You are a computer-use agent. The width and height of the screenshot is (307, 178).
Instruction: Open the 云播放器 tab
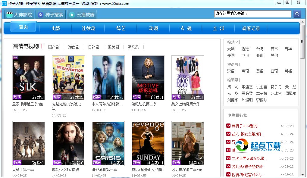pyautogui.click(x=82, y=15)
